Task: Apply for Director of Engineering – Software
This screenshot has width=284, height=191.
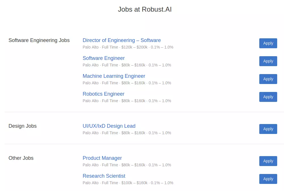Action: [268, 43]
